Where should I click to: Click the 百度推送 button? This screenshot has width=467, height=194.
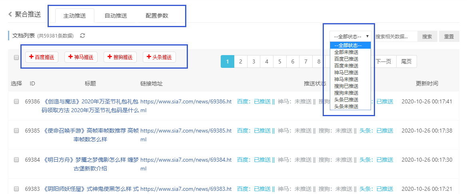coord(42,57)
